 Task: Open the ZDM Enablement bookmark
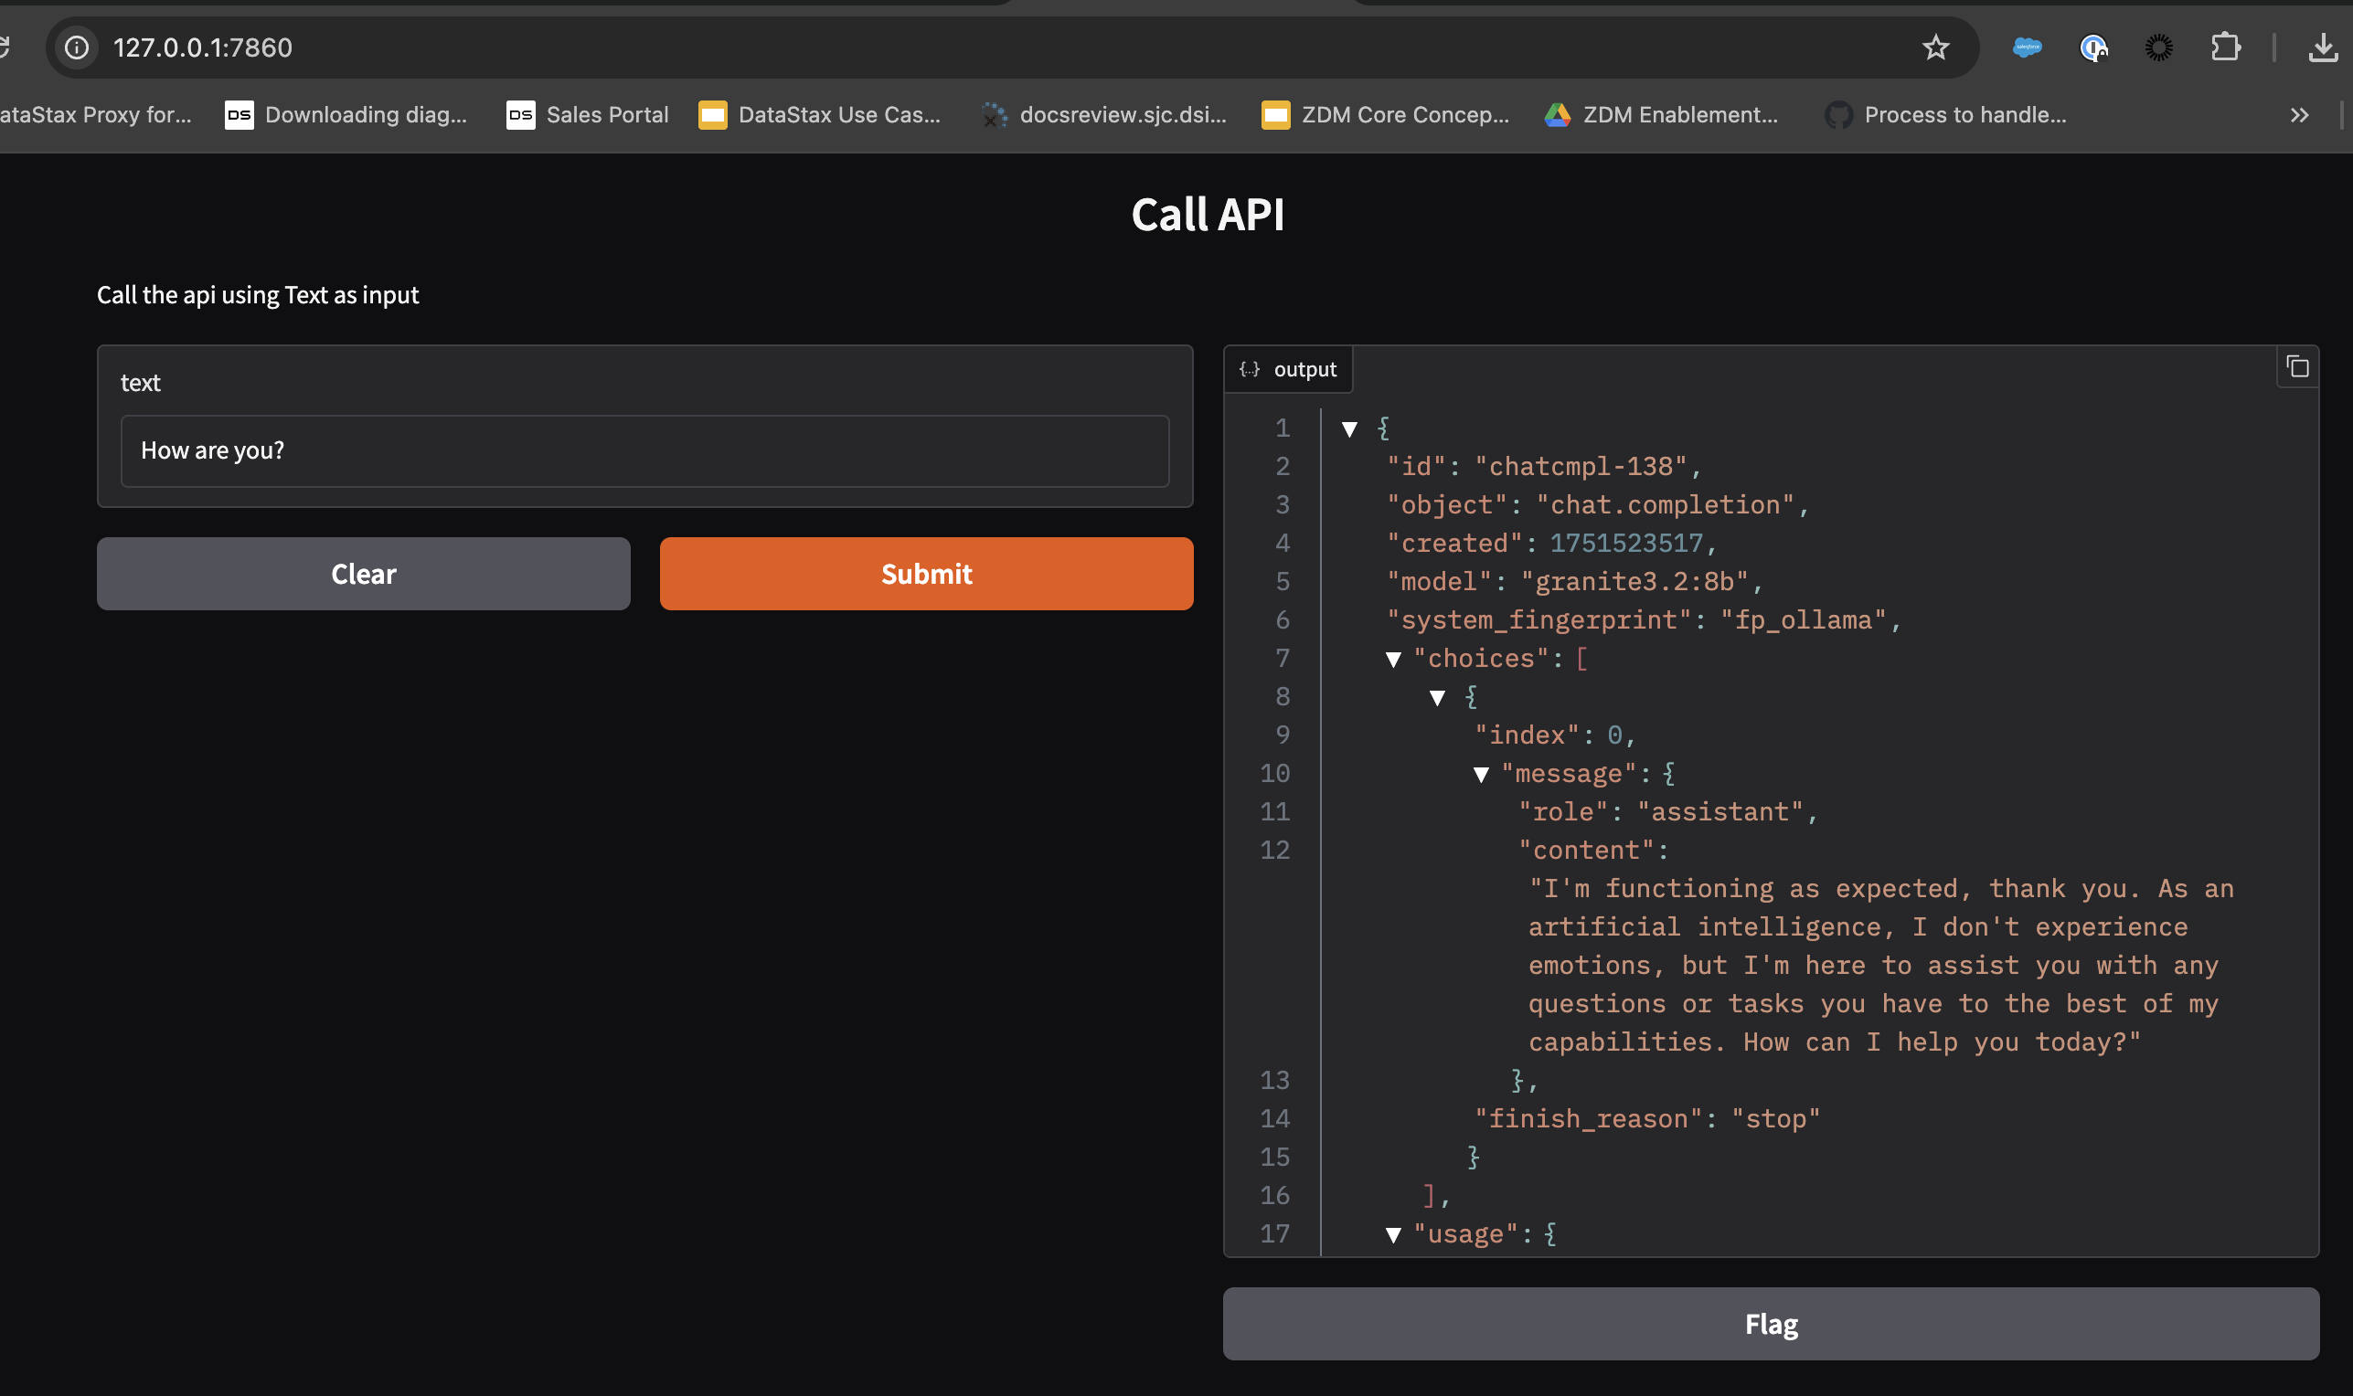(x=1661, y=115)
